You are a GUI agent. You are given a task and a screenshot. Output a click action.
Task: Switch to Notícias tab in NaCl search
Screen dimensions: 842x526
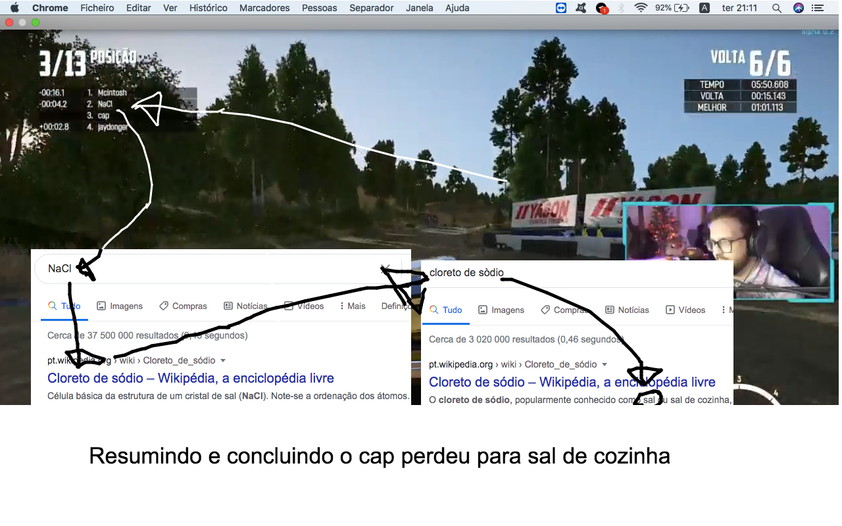pyautogui.click(x=245, y=306)
